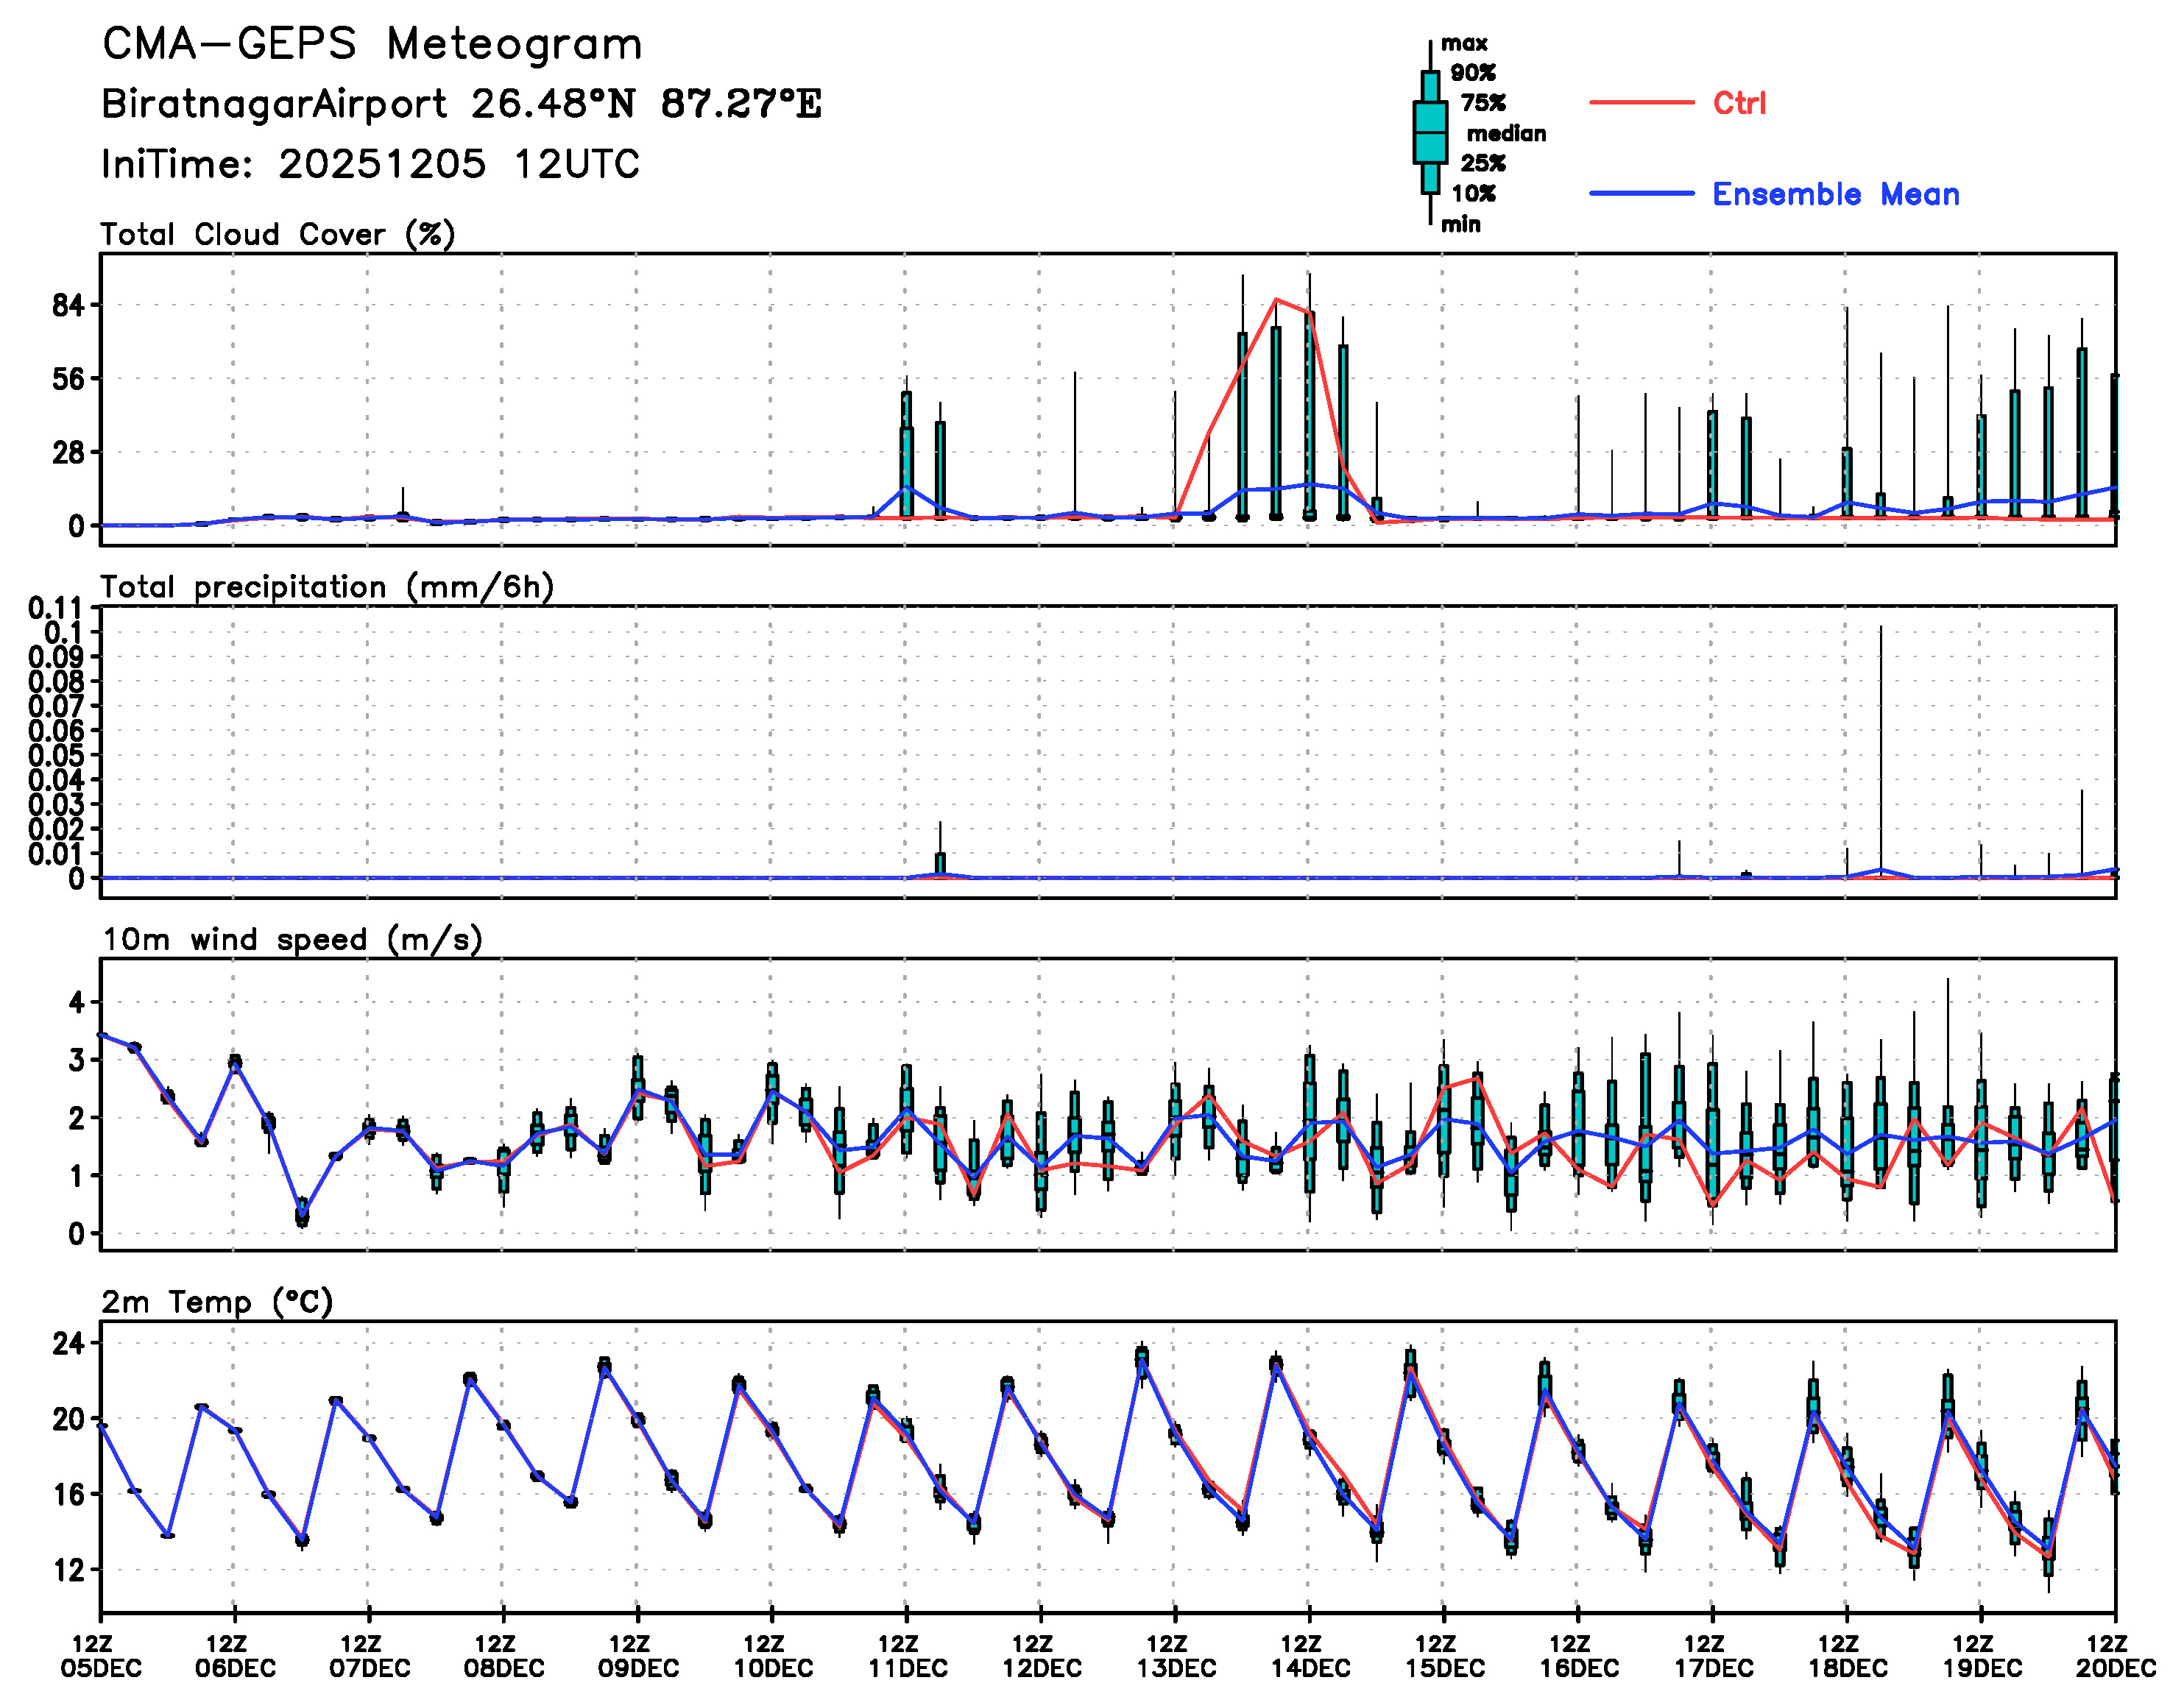Click the Ctrl legend label
The height and width of the screenshot is (1708, 2184).
(x=1739, y=103)
